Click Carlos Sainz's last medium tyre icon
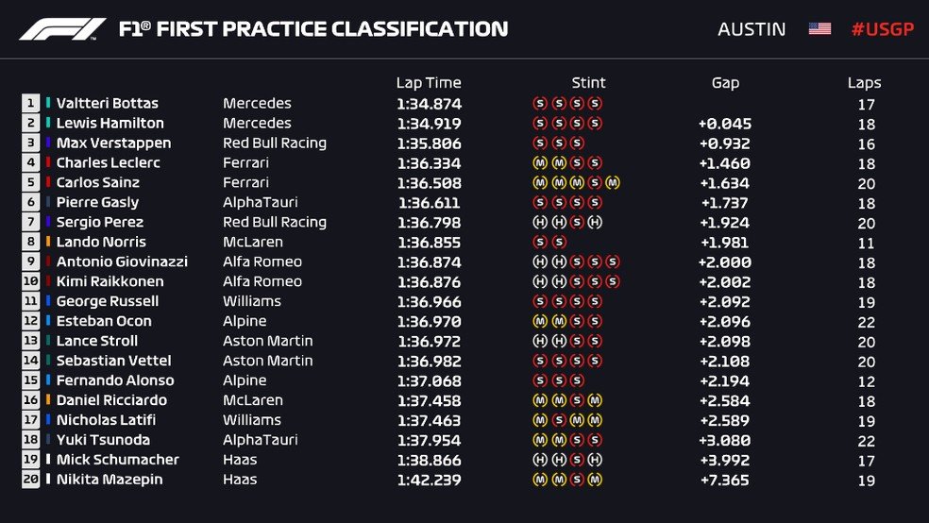This screenshot has width=929, height=523. 613,183
